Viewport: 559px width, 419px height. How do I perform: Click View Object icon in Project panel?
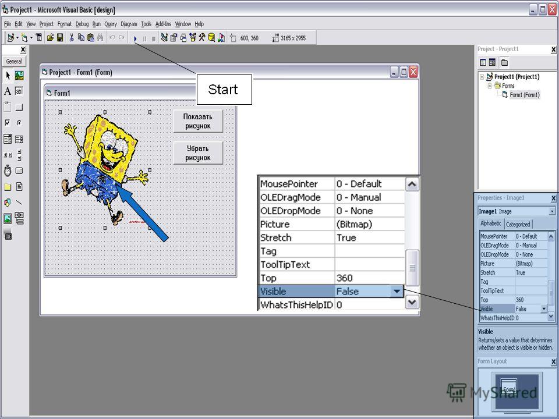(x=493, y=63)
